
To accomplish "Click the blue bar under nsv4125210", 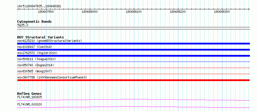I will 133,44.
